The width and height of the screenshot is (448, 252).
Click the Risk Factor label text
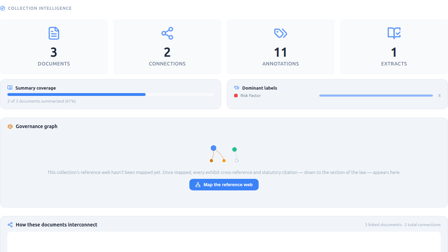(251, 96)
